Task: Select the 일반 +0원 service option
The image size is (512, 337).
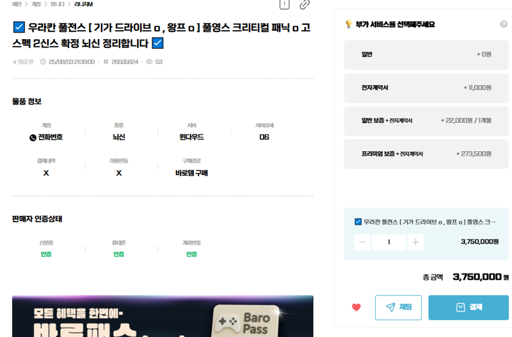Action: click(x=426, y=54)
